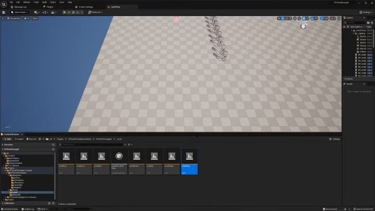Click the Add button in the Content Browser
This screenshot has height=211, width=375.
pos(7,139)
